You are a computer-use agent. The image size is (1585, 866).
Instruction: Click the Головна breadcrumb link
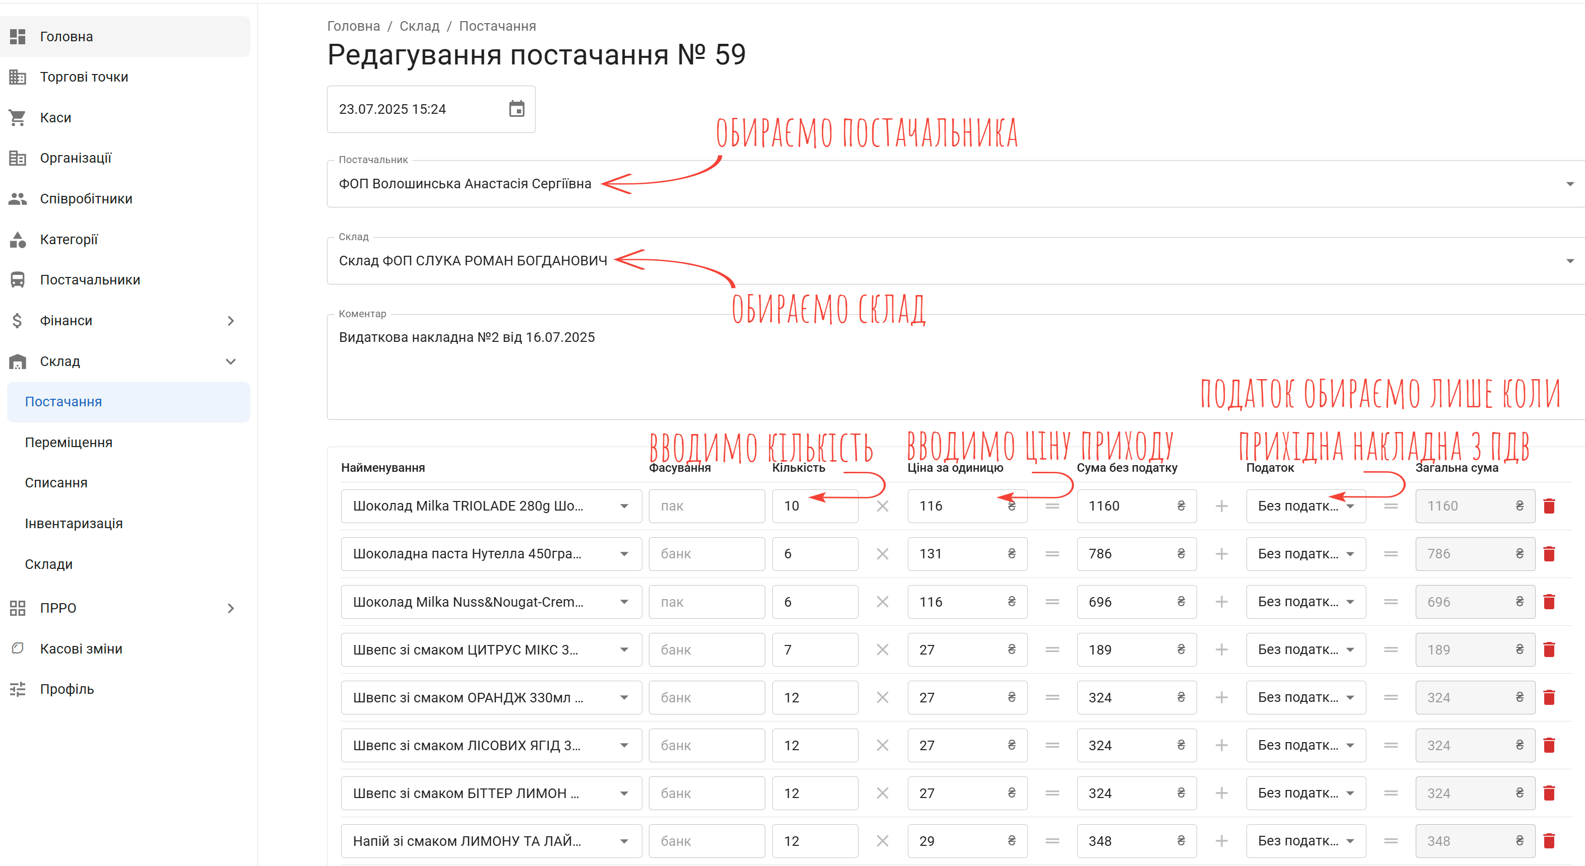[353, 26]
